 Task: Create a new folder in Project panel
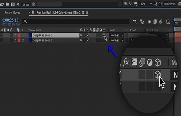pos(7,4)
